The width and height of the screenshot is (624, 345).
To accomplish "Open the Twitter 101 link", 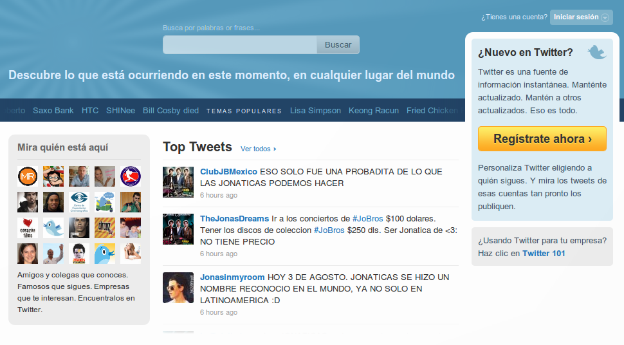I will (544, 254).
